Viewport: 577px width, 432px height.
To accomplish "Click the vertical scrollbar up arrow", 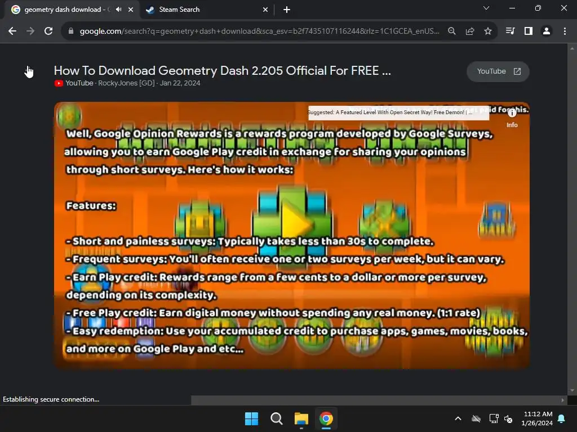I will (572, 48).
